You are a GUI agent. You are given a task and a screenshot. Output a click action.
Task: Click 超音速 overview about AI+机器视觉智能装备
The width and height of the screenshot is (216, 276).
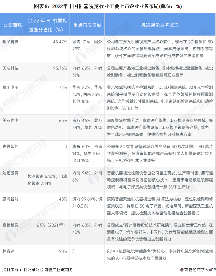click(x=160, y=255)
